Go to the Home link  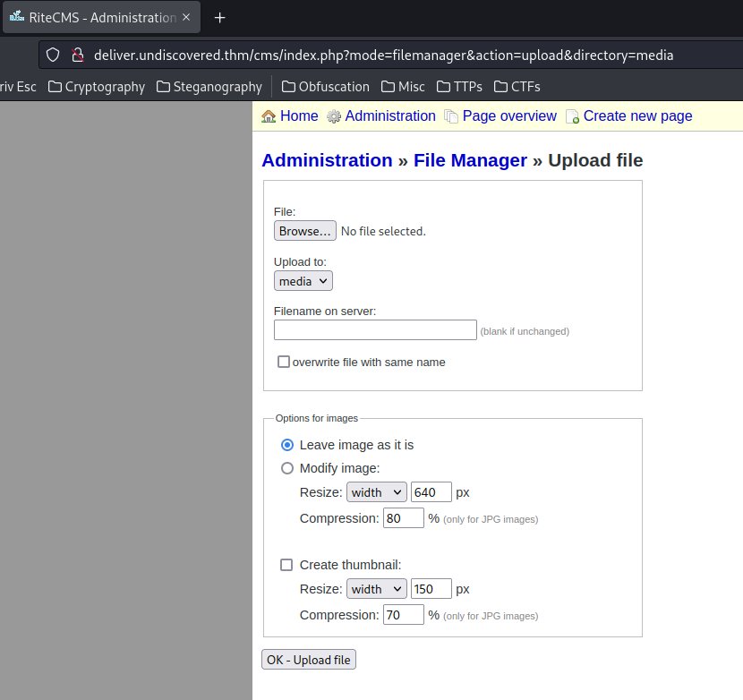point(299,116)
